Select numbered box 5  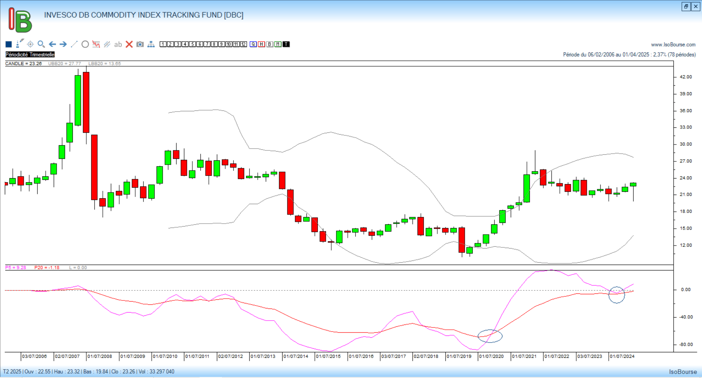[192, 44]
